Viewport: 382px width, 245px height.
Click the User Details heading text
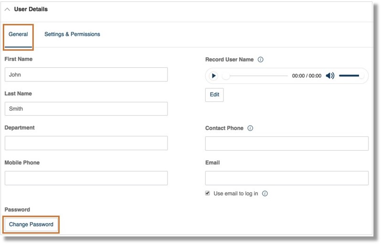pyautogui.click(x=31, y=9)
